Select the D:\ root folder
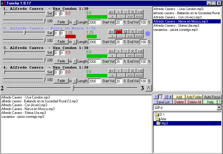The image size is (223, 154). pos(159,115)
